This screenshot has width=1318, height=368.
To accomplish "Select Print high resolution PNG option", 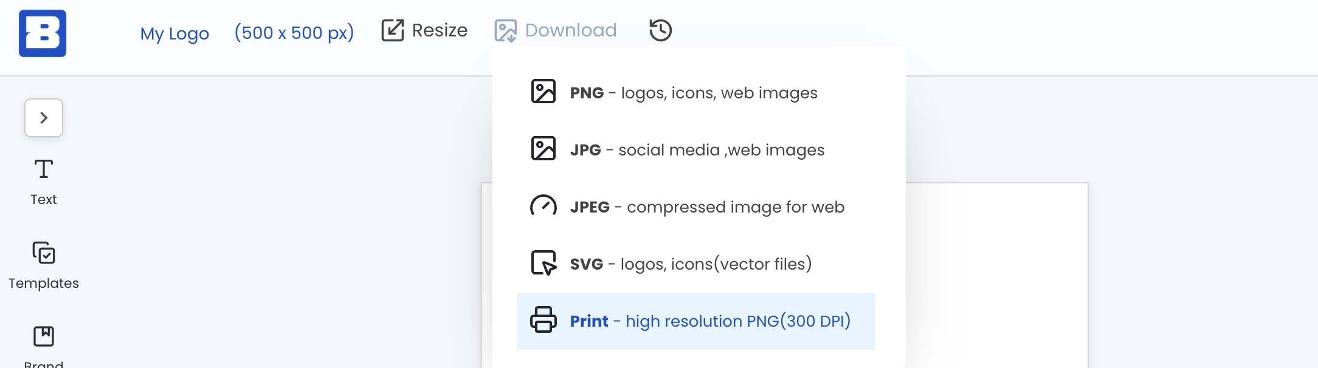I will click(x=709, y=321).
